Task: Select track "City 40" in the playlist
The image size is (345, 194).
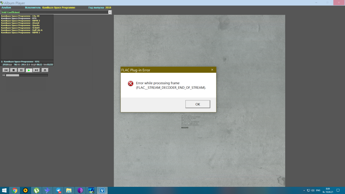Action: point(20,16)
